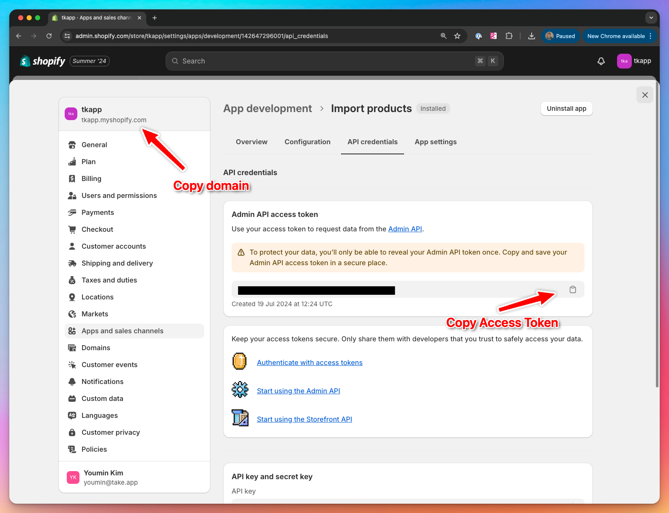The height and width of the screenshot is (513, 669).
Task: Open Shipping and delivery truck icon
Action: tap(72, 263)
